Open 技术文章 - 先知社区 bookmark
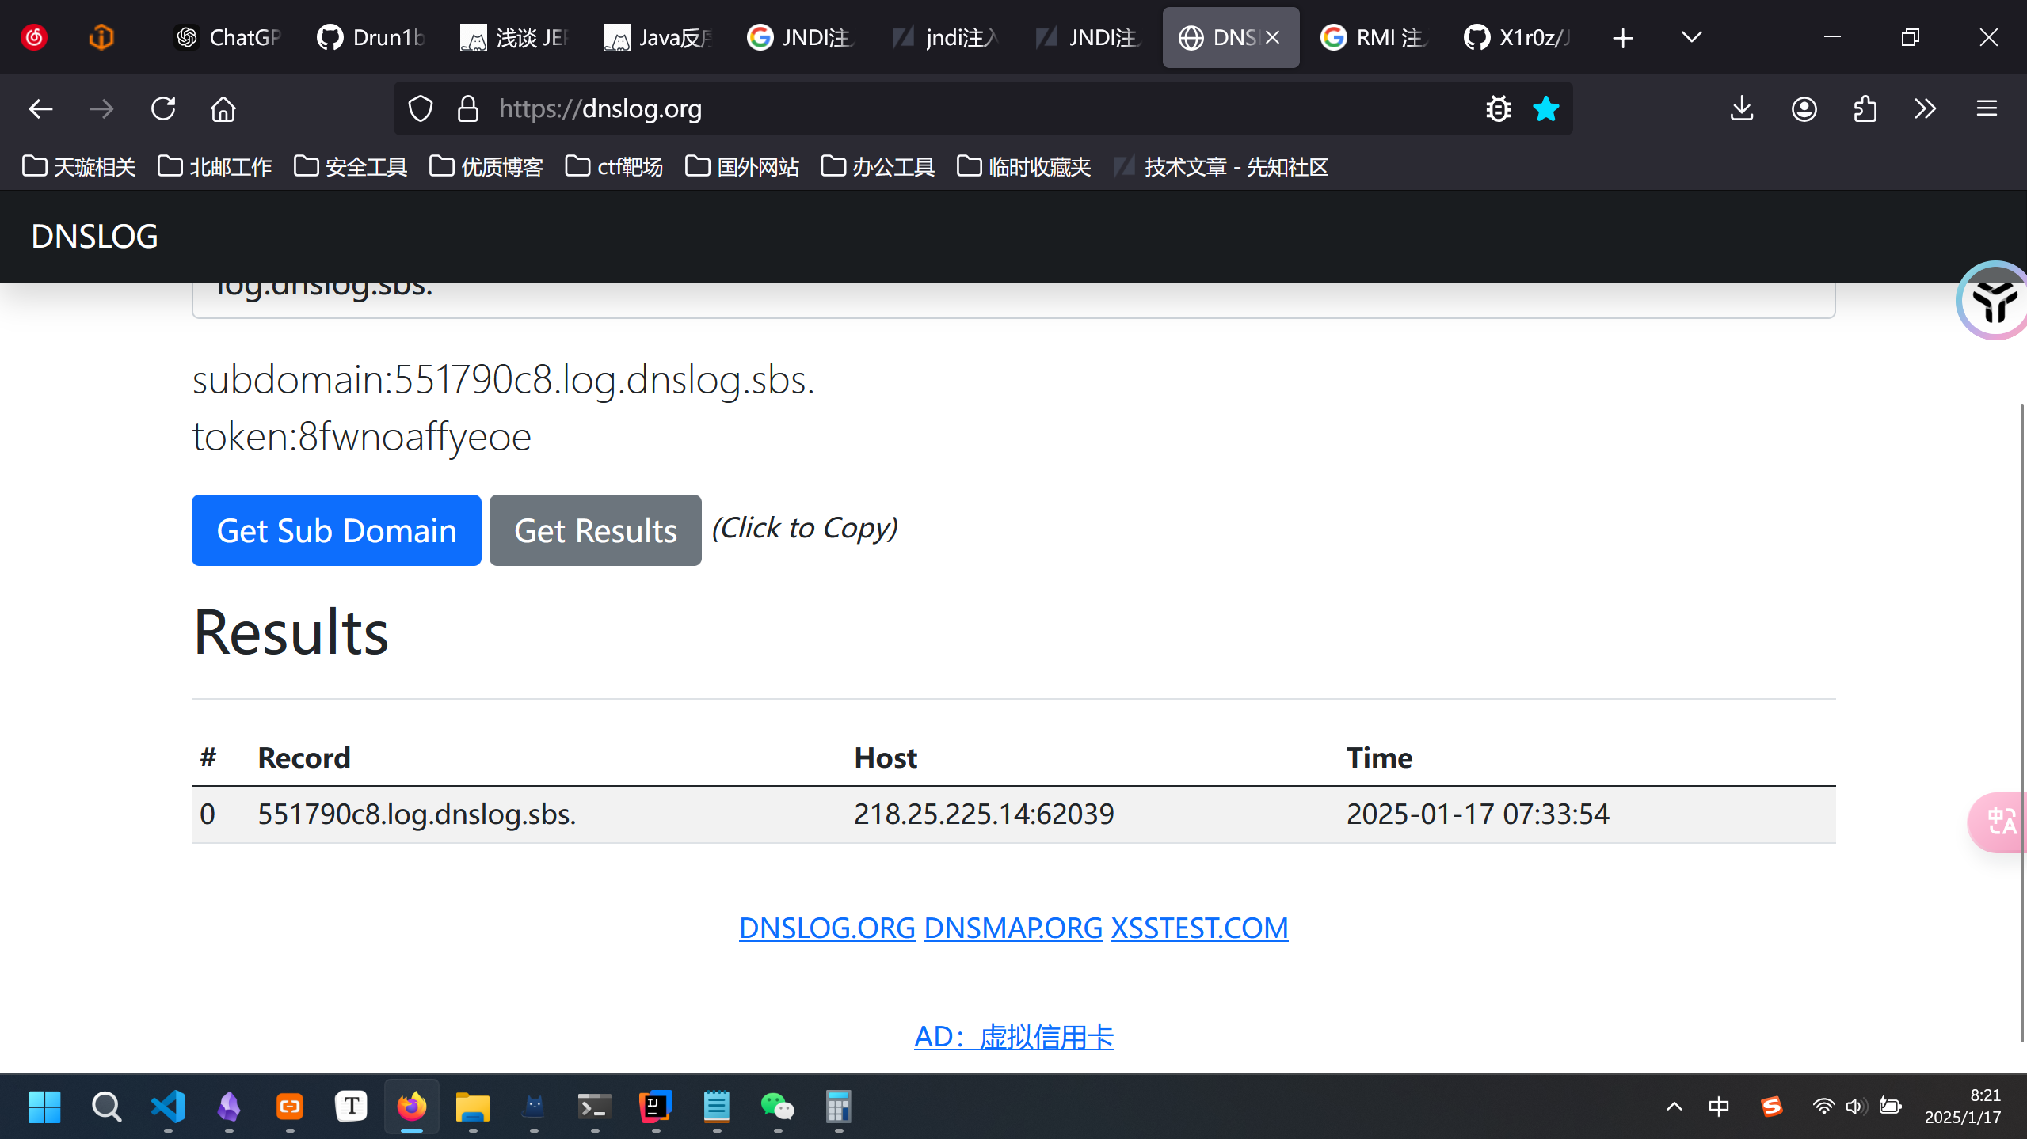Screen dimensions: 2027x1139 point(1221,166)
